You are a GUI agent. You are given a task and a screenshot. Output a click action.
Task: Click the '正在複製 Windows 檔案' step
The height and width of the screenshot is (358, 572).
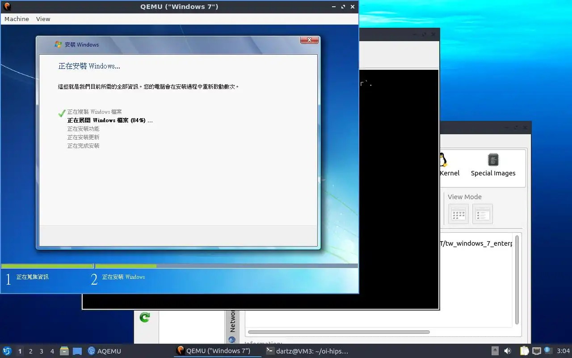[94, 112]
